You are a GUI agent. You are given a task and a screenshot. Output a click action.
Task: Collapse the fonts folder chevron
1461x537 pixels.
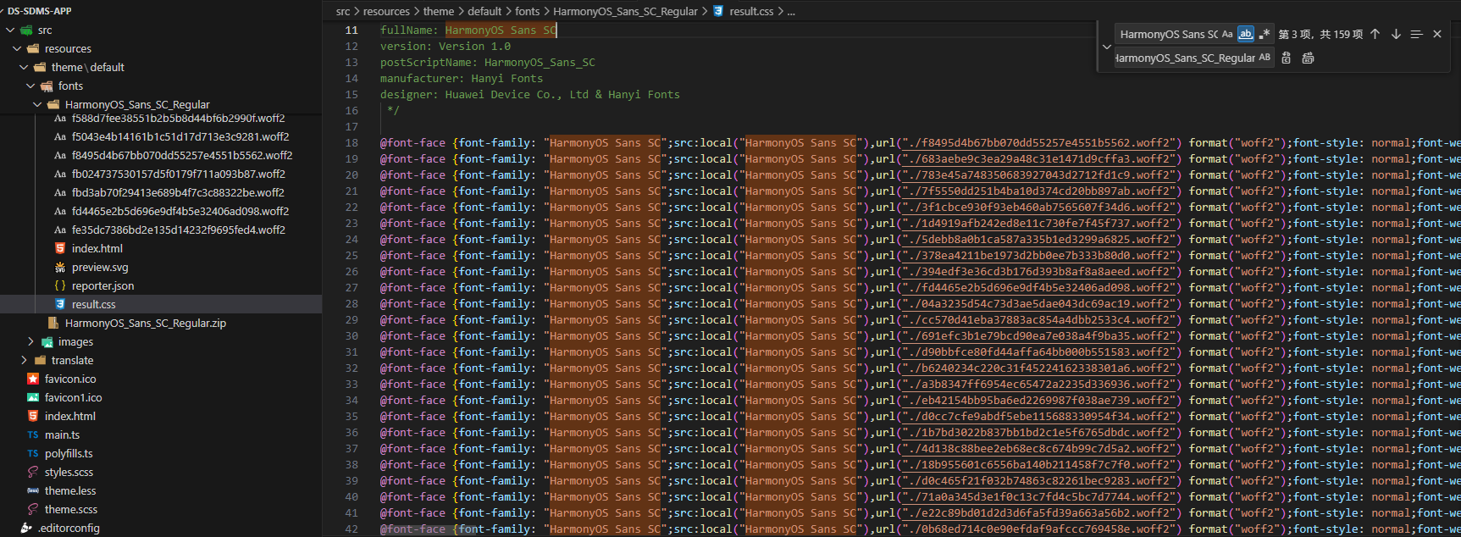click(x=30, y=86)
